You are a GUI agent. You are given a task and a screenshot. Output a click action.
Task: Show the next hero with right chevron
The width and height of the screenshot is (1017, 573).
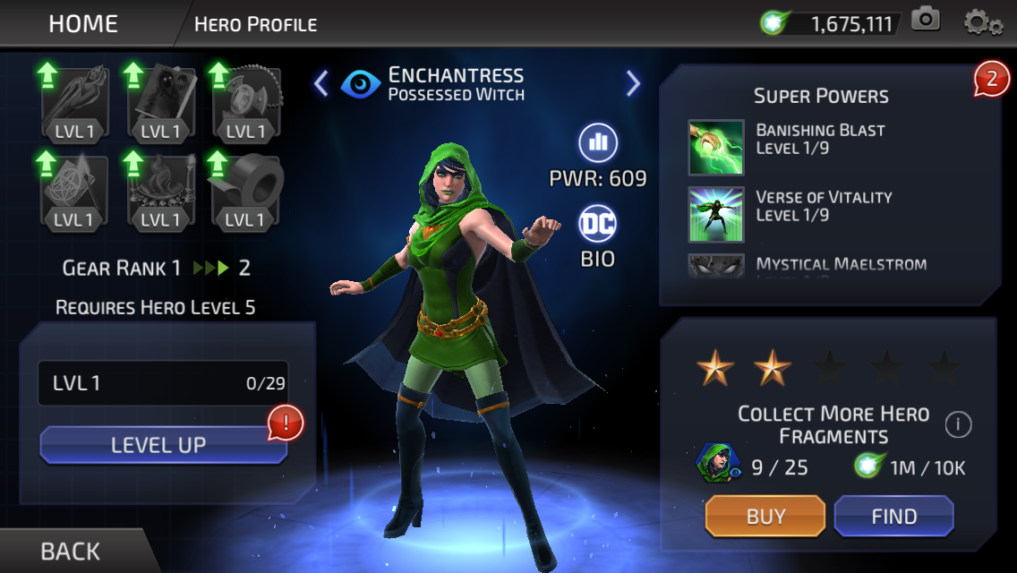633,83
